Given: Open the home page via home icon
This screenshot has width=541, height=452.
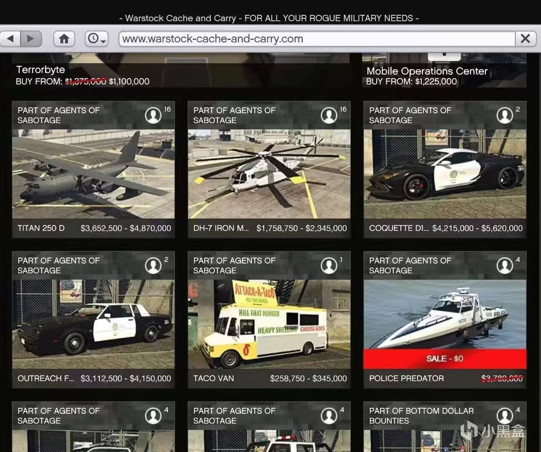Looking at the screenshot, I should [64, 38].
